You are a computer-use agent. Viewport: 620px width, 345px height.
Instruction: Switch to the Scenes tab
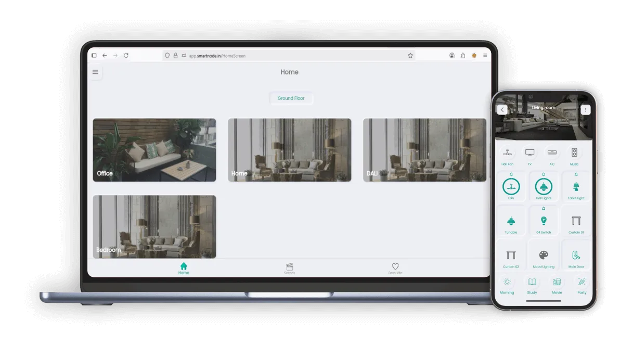click(290, 268)
